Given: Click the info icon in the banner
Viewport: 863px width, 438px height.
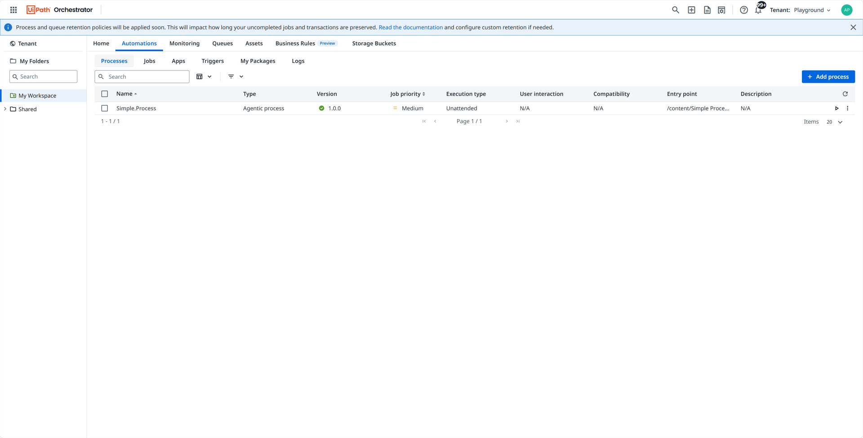Looking at the screenshot, I should [x=8, y=27].
